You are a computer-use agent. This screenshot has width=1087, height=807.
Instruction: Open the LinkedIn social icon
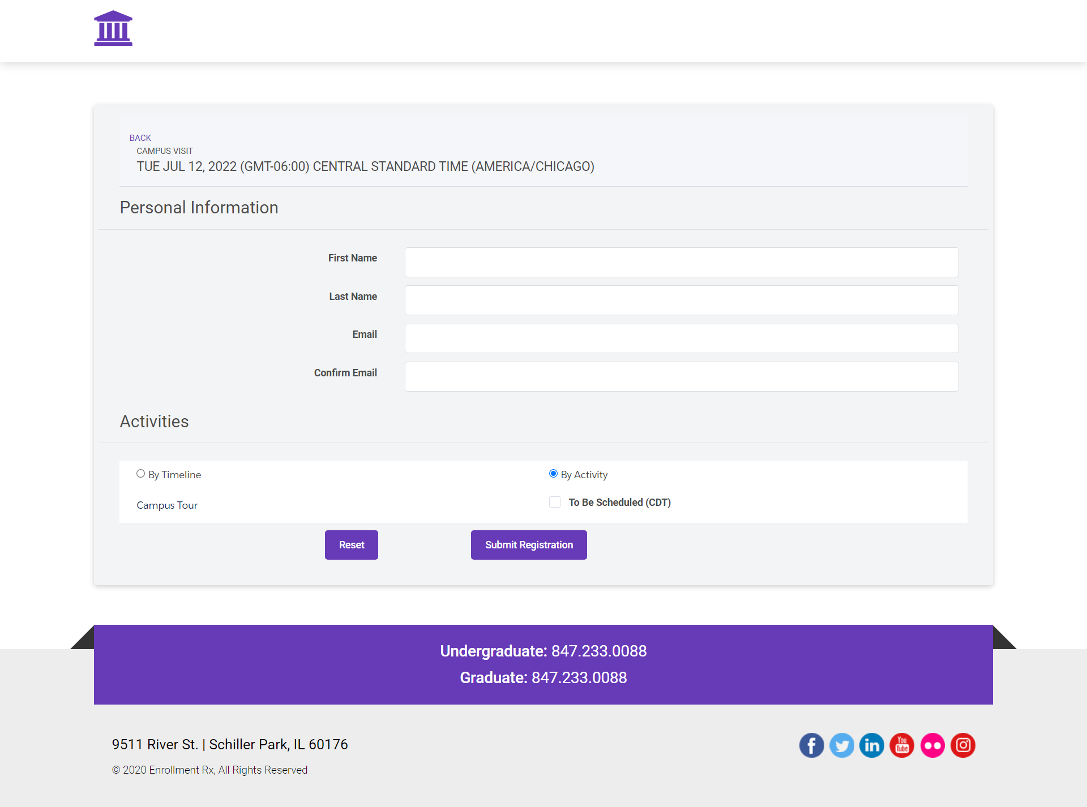(x=872, y=745)
